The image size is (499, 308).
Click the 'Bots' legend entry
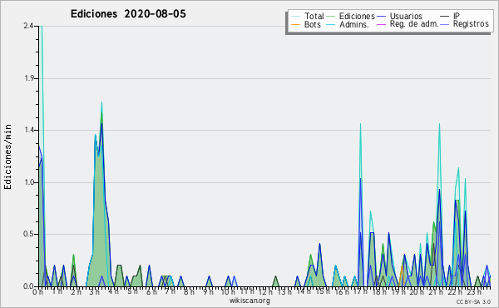312,24
